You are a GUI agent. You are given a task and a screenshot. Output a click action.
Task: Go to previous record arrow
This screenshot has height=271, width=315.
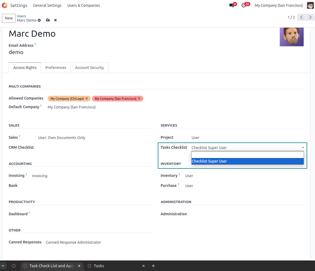coord(301,17)
